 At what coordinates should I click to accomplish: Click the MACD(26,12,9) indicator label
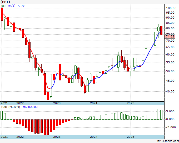(x=11, y=107)
